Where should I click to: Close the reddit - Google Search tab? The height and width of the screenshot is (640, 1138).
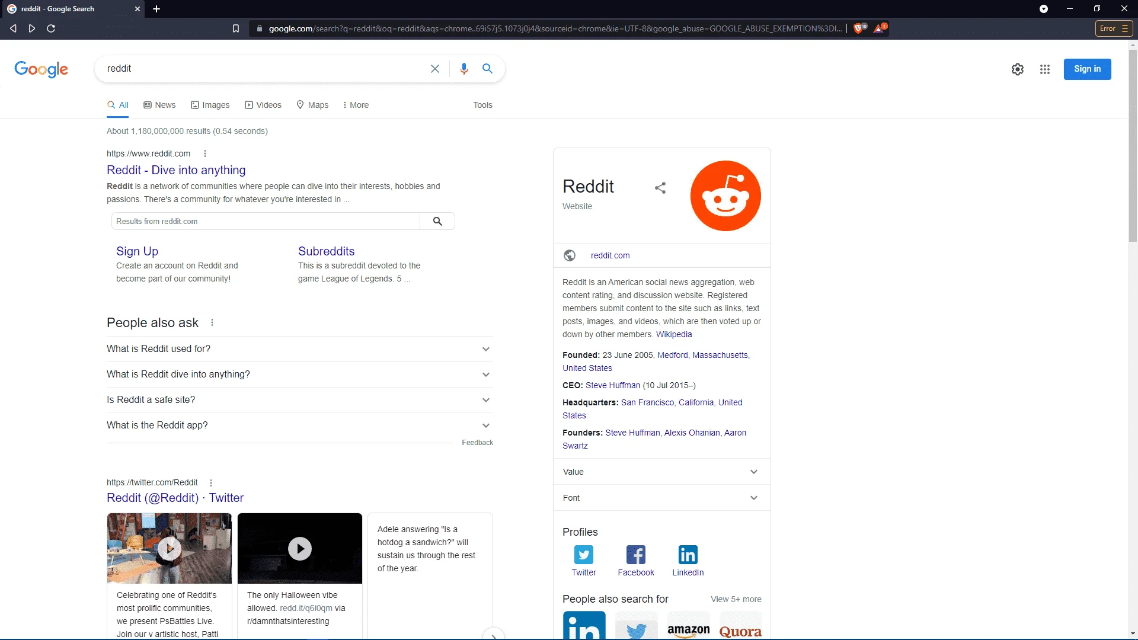pos(138,9)
